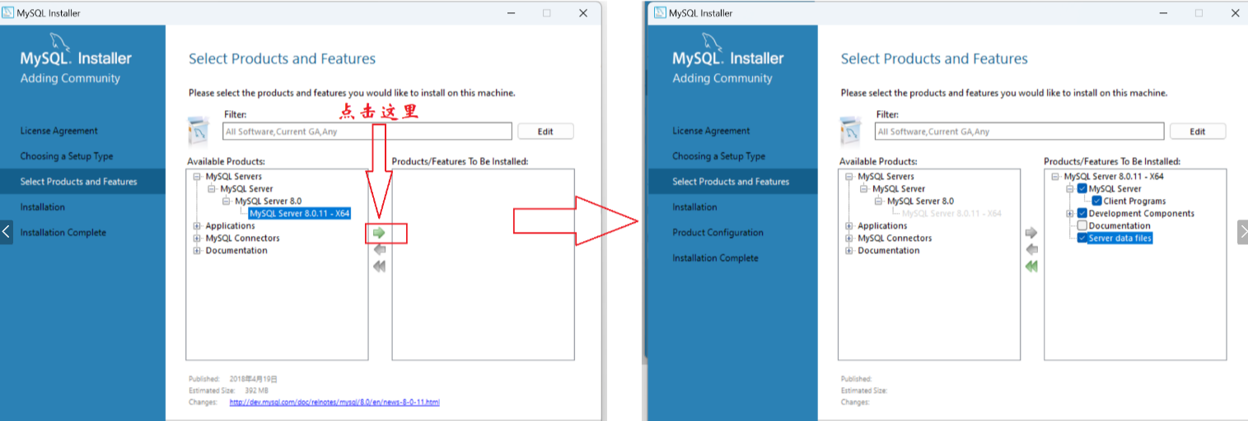Collapse MySQL Server 8.0.11 - X64 root in install list
The height and width of the screenshot is (421, 1248).
pos(1056,177)
